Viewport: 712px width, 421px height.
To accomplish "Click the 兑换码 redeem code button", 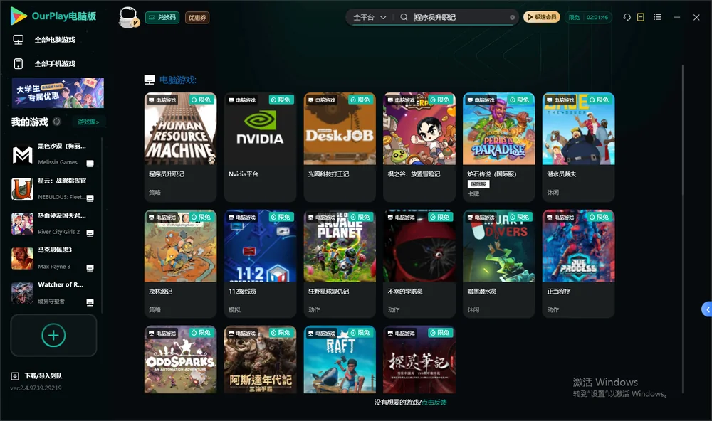I will tap(162, 18).
